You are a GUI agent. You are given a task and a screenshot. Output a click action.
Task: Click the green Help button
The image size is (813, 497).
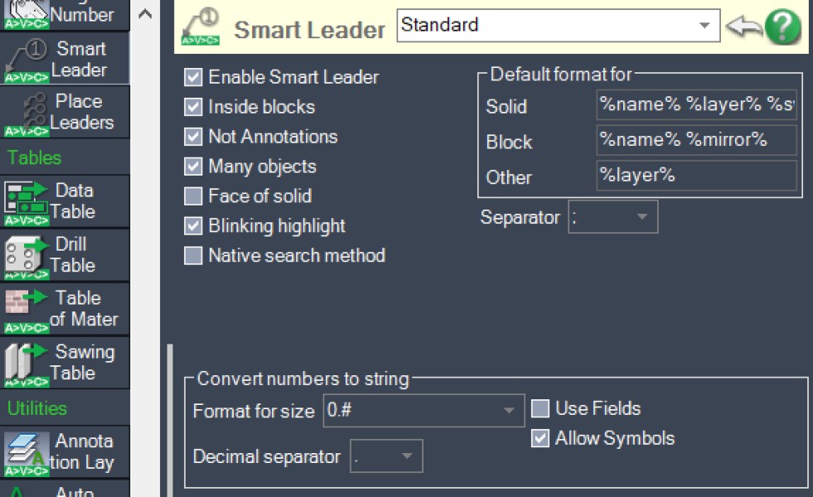(x=783, y=26)
